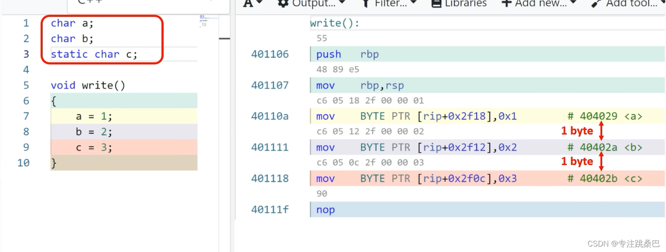Click source line number 5 in the gutter
Screen dimensions: 666x252
pyautogui.click(x=26, y=85)
